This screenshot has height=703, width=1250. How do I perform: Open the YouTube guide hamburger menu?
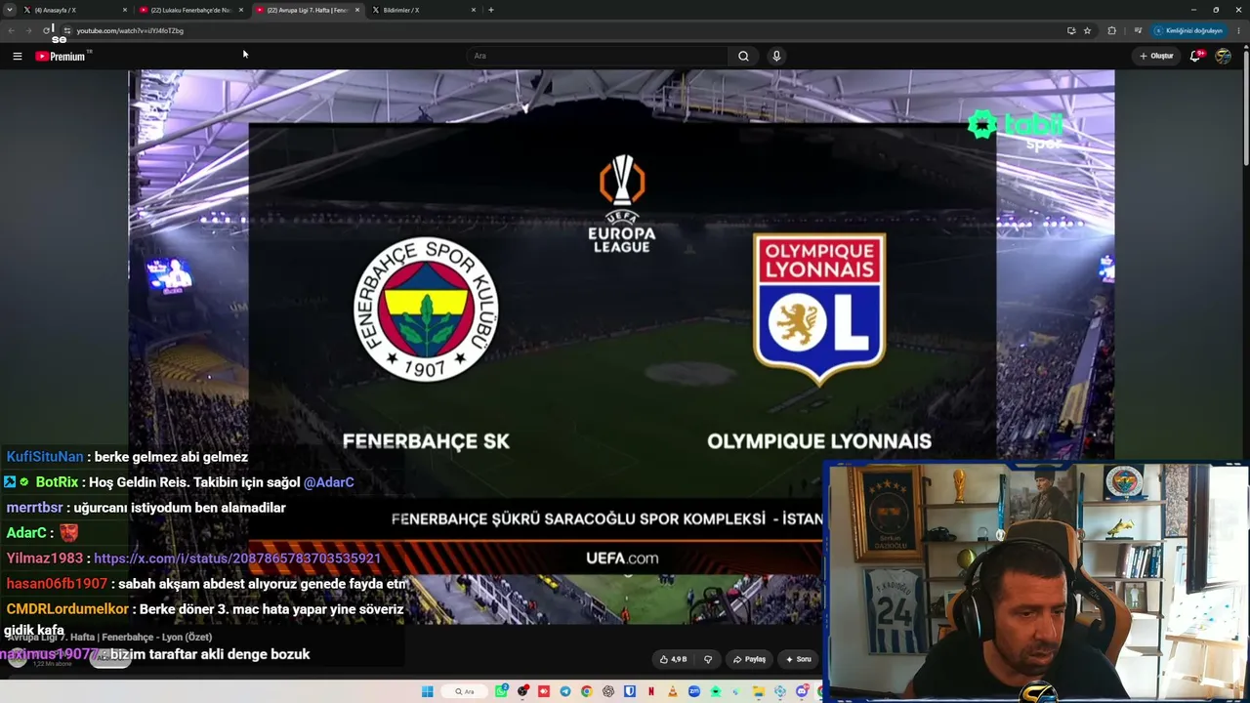click(17, 57)
